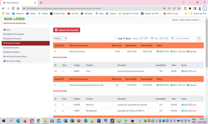Screen dimensions: 208x124
Task: Open the new browser tab plus icon
Action: tap(41, 3)
